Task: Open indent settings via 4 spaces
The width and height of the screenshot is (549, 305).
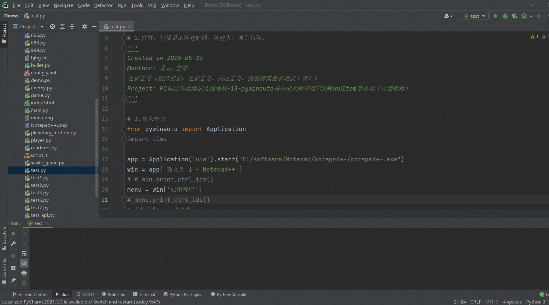Action: pos(512,302)
